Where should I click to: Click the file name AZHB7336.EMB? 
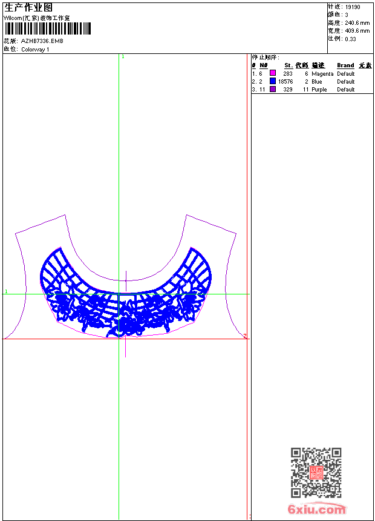click(42, 41)
